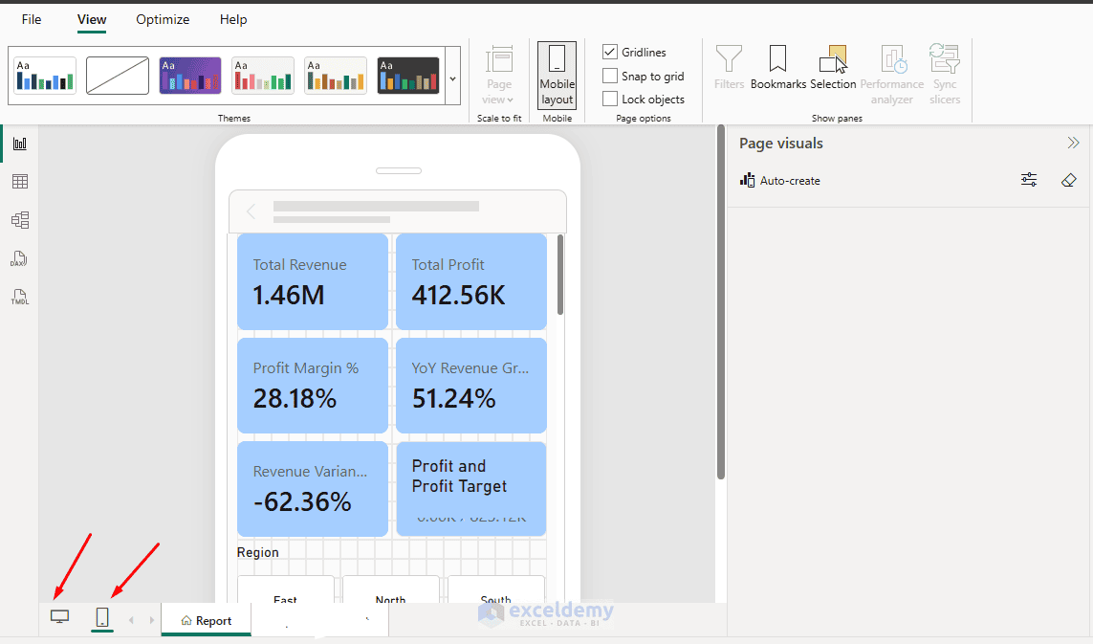The height and width of the screenshot is (644, 1093).
Task: Select the Profit and Profit Target card
Action: [x=471, y=489]
